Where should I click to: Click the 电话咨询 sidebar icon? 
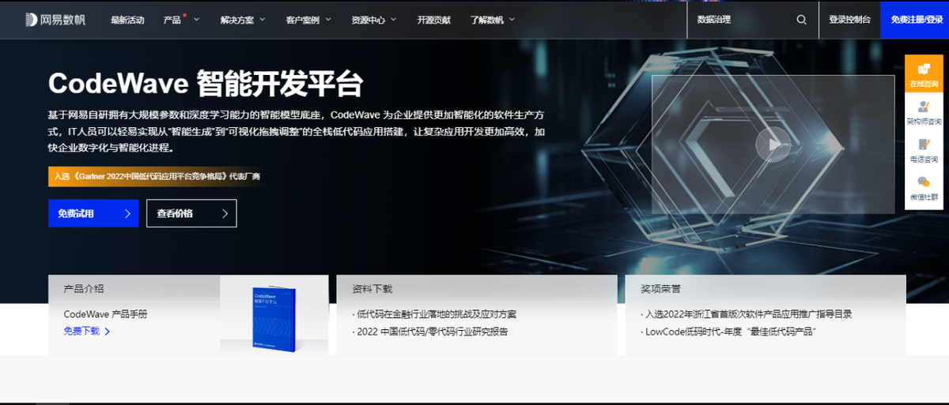tap(924, 150)
